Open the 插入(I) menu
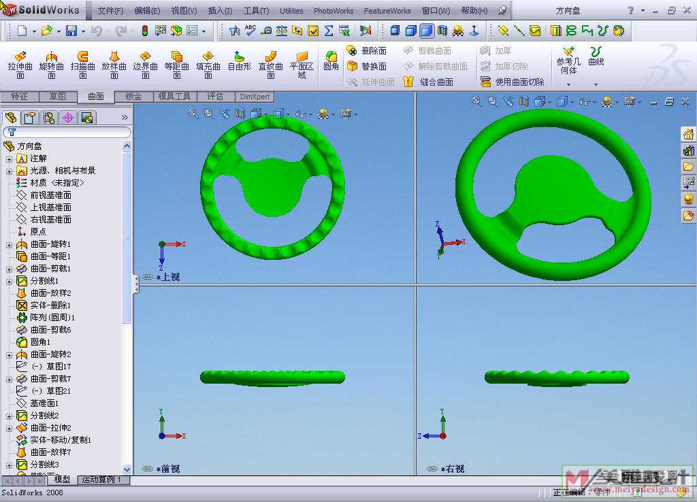The width and height of the screenshot is (697, 502). click(220, 11)
